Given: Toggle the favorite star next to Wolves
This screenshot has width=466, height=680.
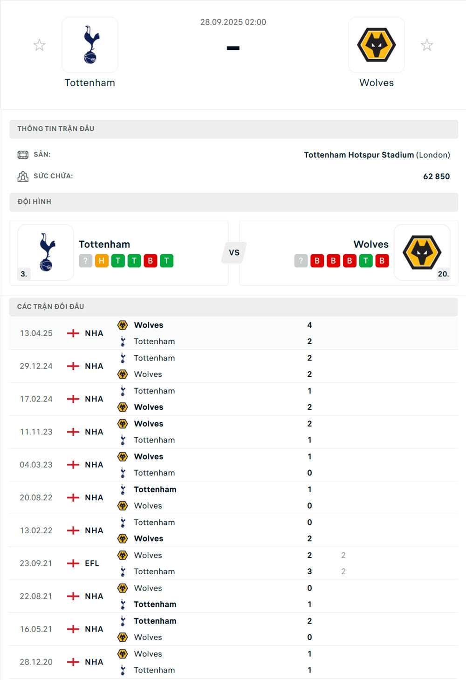Looking at the screenshot, I should tap(427, 45).
